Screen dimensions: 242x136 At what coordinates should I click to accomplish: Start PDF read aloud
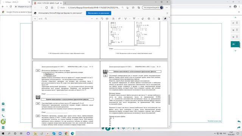(x=119, y=19)
